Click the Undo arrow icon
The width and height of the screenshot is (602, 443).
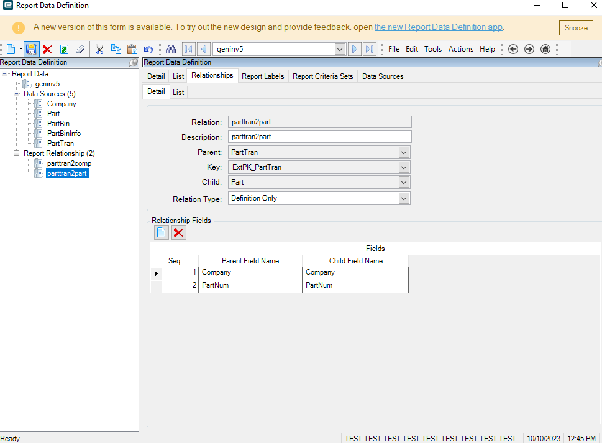tap(148, 49)
